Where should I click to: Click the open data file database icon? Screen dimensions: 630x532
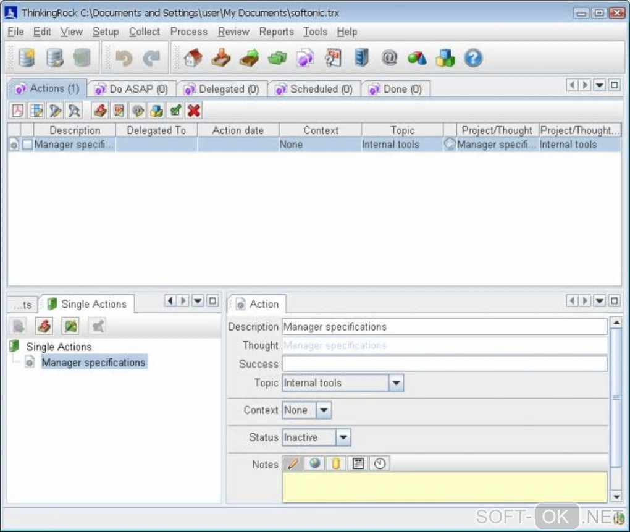click(54, 58)
